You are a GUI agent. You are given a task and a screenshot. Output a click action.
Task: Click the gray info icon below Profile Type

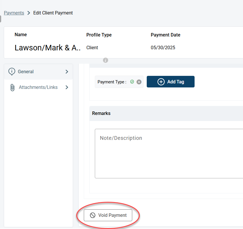(106, 60)
